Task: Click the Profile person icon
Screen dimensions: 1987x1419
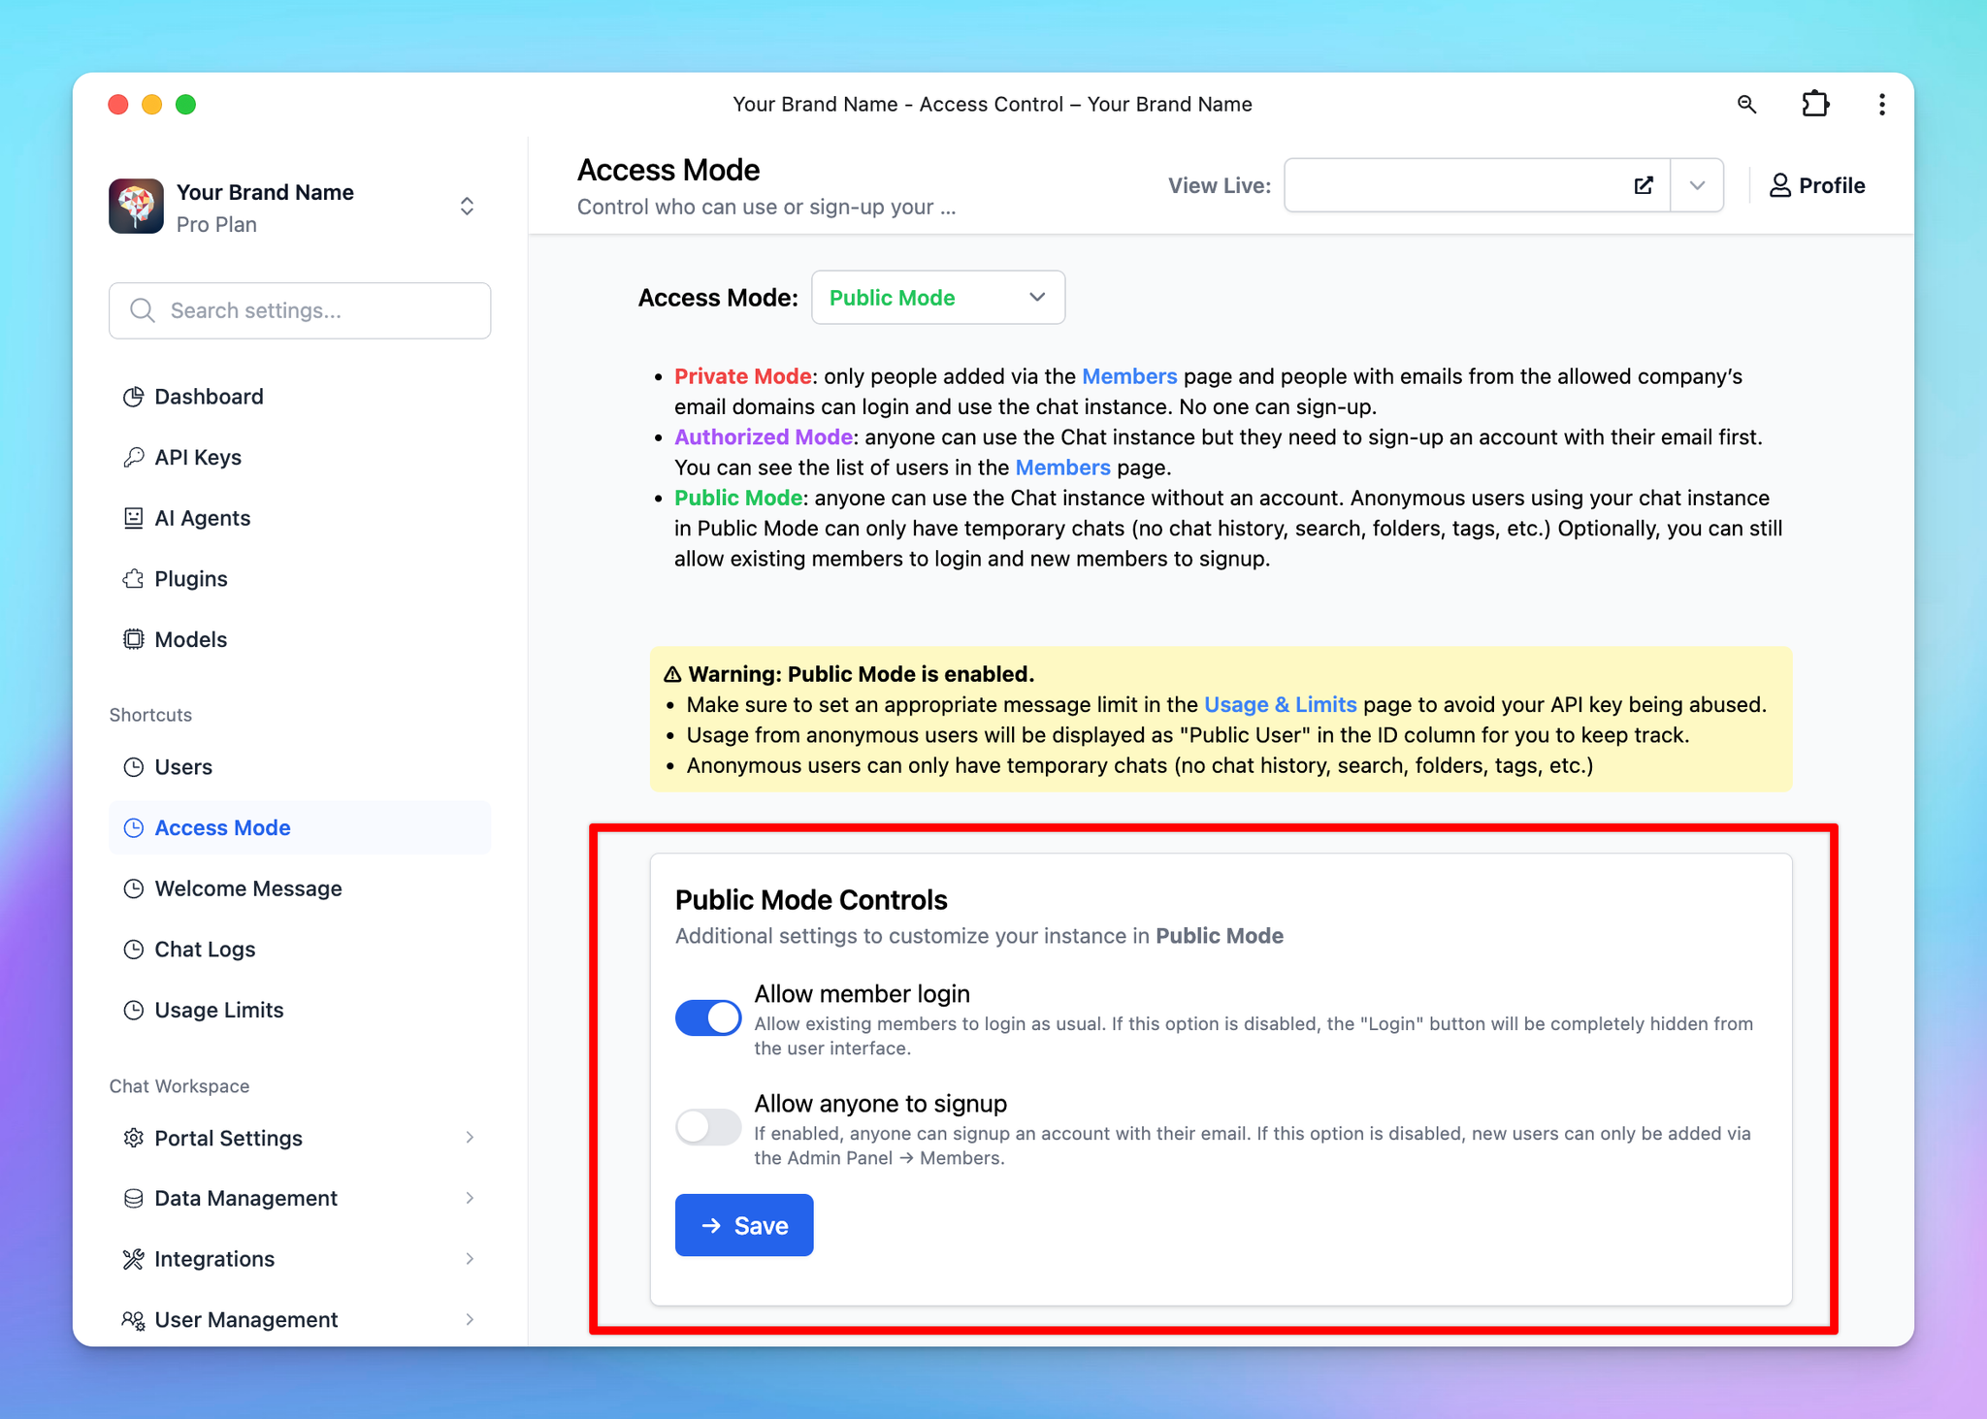Action: [x=1779, y=185]
